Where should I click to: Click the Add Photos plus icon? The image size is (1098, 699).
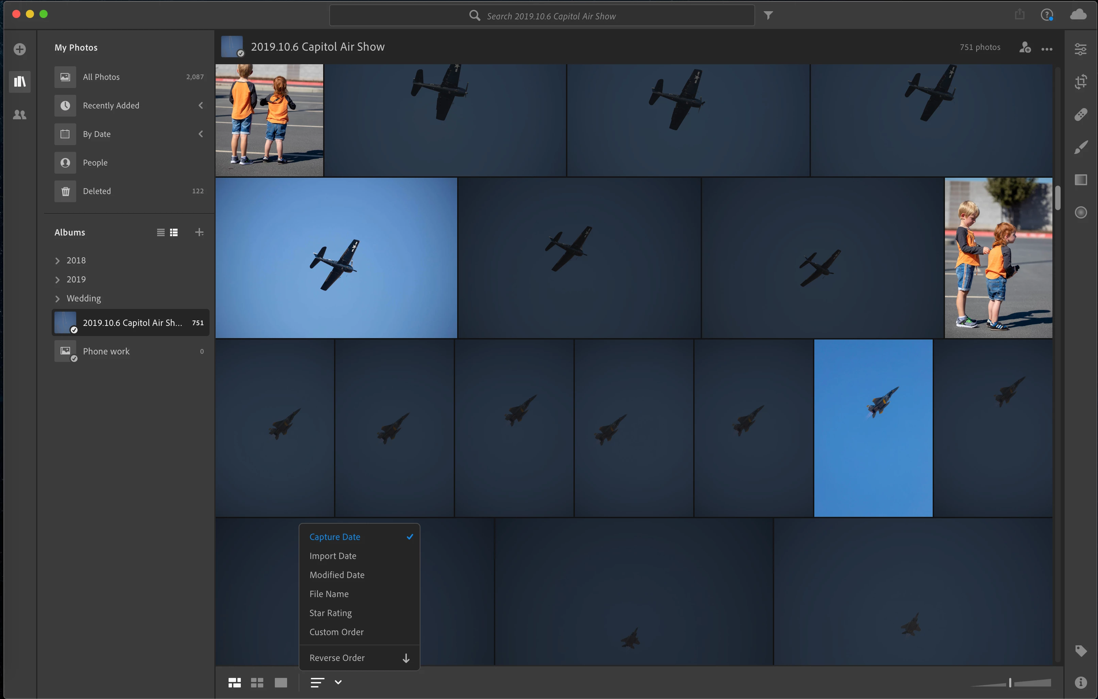20,49
